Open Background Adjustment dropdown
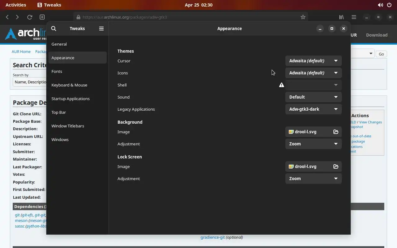Screen dimensions: 397x248 (313, 144)
